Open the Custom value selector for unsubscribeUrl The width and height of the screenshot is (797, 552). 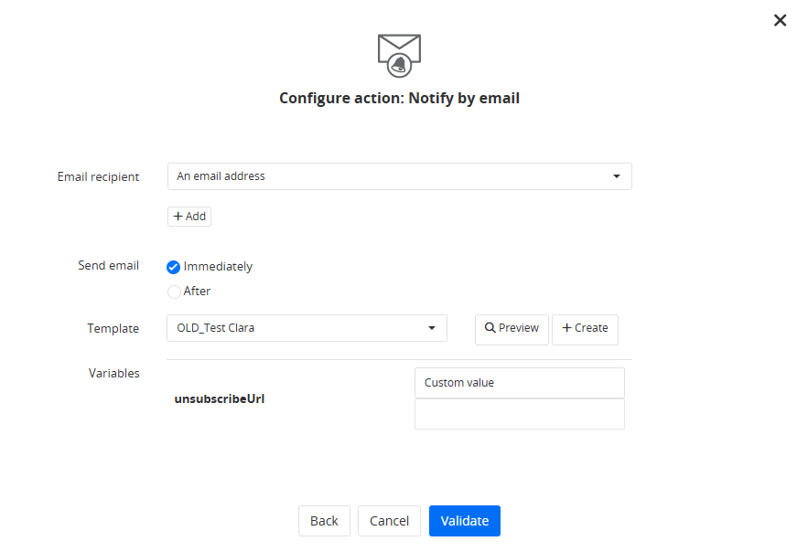[519, 383]
